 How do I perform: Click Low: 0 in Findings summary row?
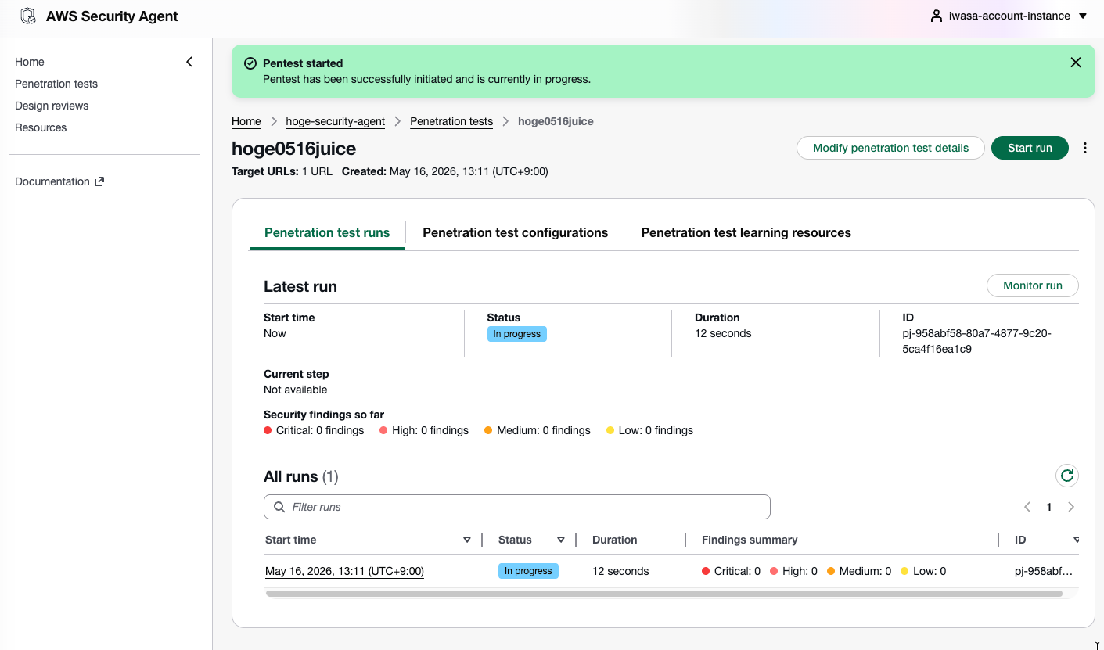(x=924, y=571)
